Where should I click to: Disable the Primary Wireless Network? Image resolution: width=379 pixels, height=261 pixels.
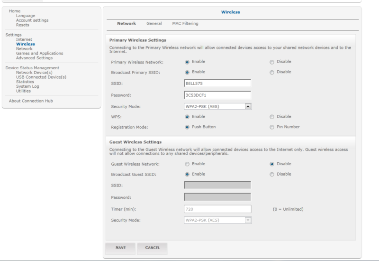272,62
